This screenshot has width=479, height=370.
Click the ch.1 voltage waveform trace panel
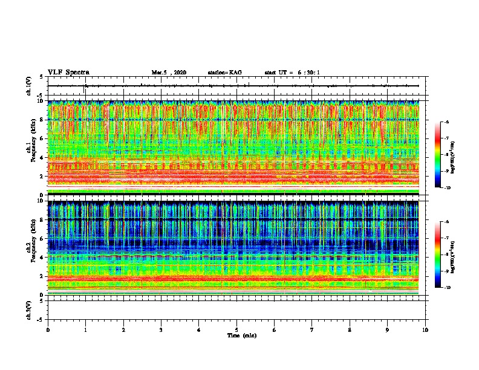click(x=236, y=86)
